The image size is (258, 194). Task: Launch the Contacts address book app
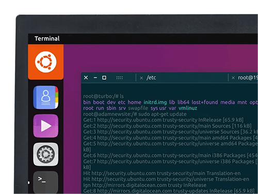pos(46,97)
